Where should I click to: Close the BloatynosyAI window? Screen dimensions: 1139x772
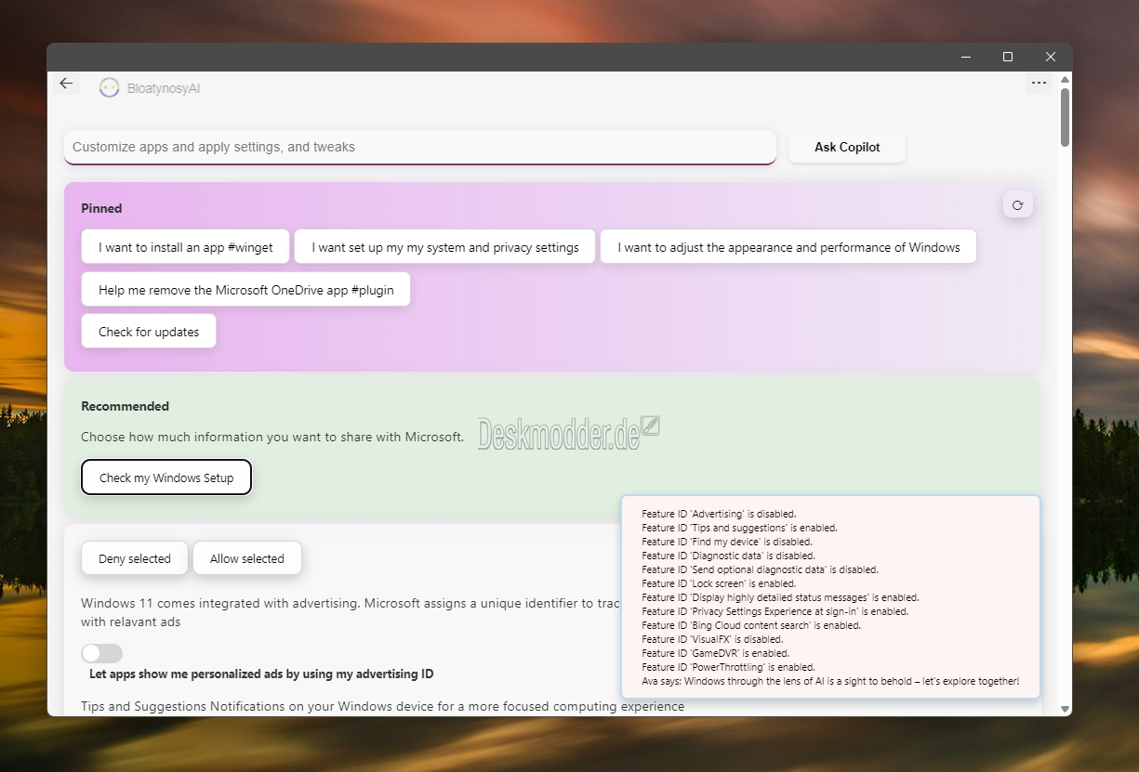pyautogui.click(x=1051, y=57)
